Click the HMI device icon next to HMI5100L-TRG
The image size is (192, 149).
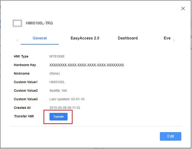(17, 23)
